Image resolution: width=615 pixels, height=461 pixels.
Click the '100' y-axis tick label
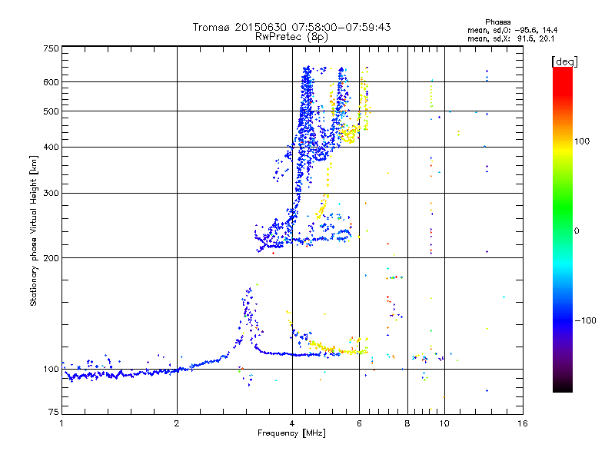click(x=51, y=370)
